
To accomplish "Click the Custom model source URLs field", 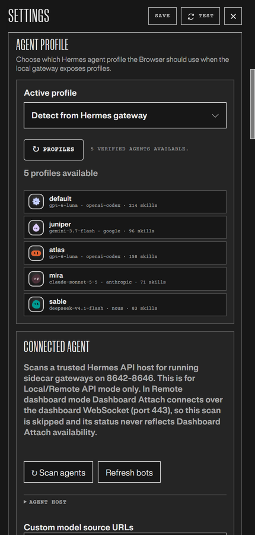I will pos(125,534).
